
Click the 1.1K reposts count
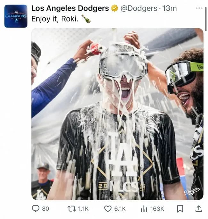[x=83, y=209]
